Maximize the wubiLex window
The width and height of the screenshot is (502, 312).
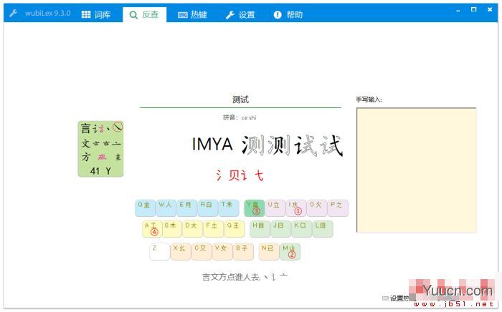tap(474, 9)
